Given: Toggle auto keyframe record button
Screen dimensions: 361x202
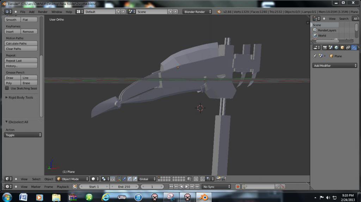Looking at the screenshot, I should coord(238,187).
